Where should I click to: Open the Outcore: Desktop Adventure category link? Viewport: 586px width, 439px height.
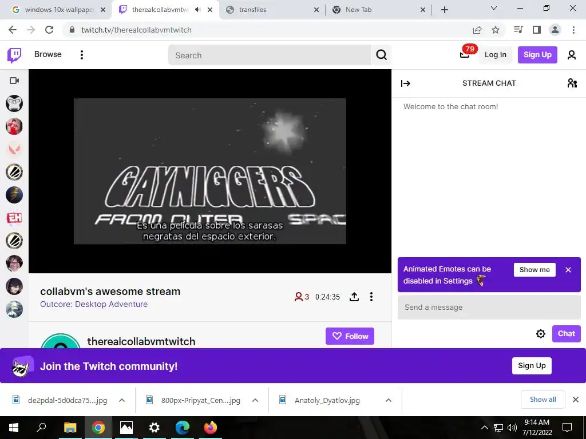94,304
